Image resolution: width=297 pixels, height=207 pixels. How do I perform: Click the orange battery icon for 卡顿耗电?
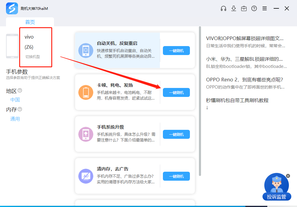click(86, 92)
